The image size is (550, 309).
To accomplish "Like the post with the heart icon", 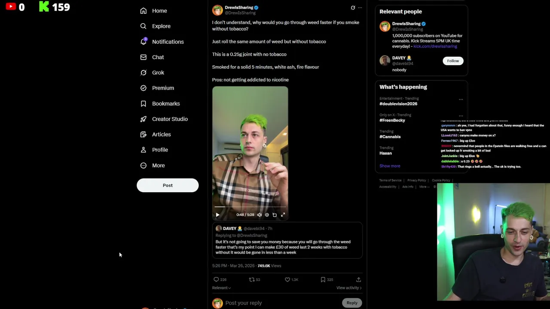I will coord(287,279).
